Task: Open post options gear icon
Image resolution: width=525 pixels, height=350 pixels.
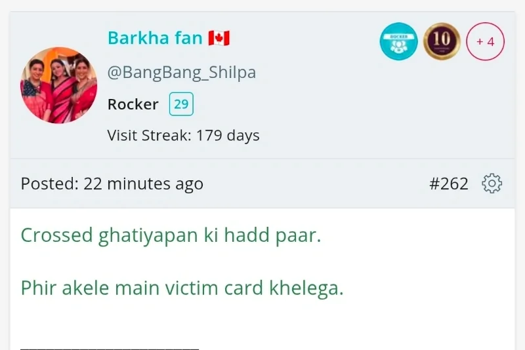Action: click(492, 183)
